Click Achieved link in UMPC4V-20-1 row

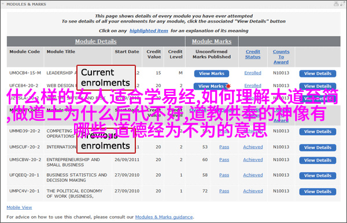coord(253,191)
